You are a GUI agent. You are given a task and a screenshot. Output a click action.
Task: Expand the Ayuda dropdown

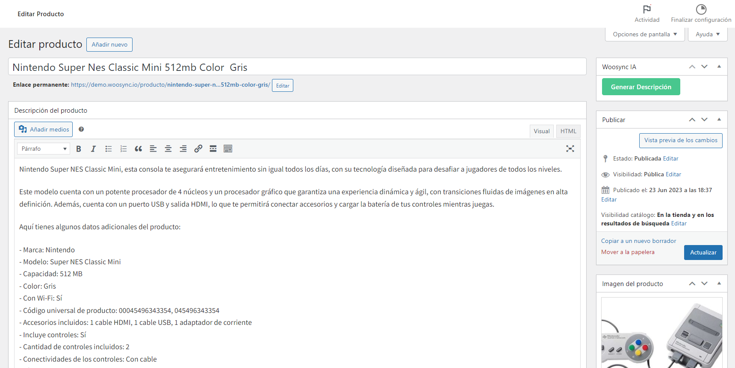point(708,34)
